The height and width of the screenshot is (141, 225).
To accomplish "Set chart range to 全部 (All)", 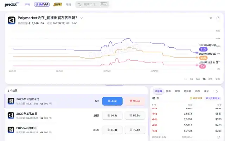I will [218, 79].
